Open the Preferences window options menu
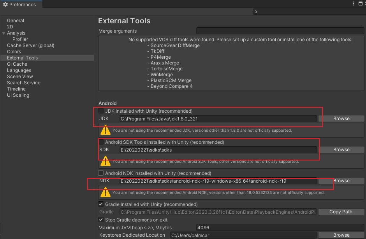The height and width of the screenshot is (239, 366). pyautogui.click(x=354, y=3)
